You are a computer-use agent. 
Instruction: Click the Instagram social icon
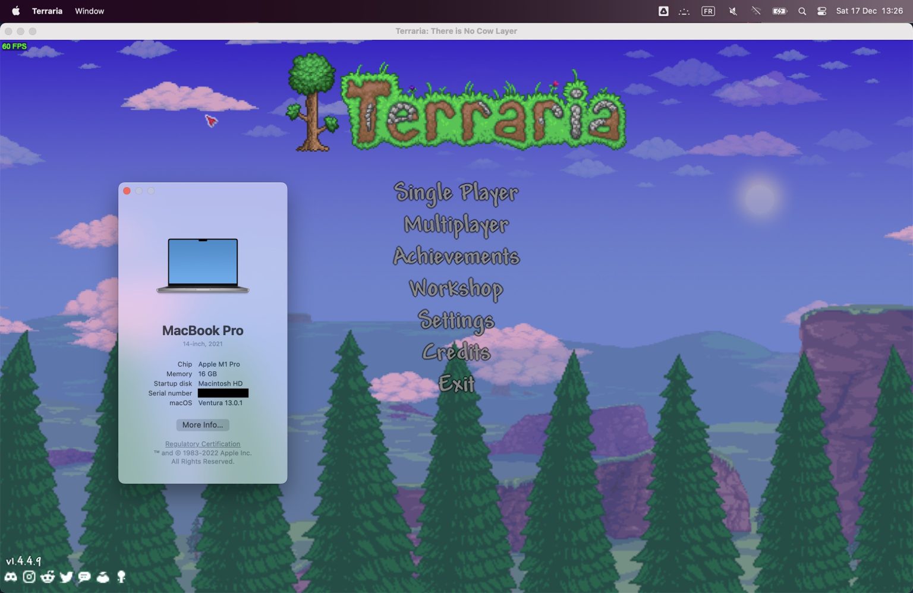click(x=29, y=577)
